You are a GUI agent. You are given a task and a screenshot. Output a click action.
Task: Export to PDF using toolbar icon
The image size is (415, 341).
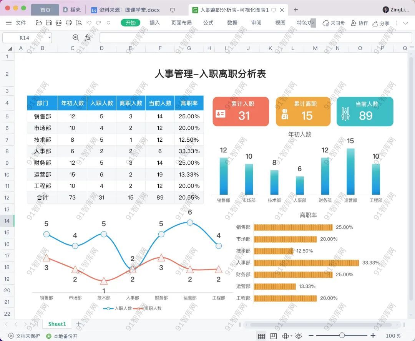pos(59,23)
